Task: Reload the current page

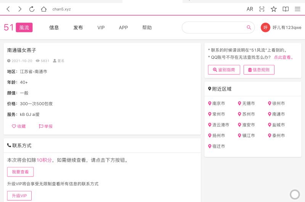Action: point(32,9)
